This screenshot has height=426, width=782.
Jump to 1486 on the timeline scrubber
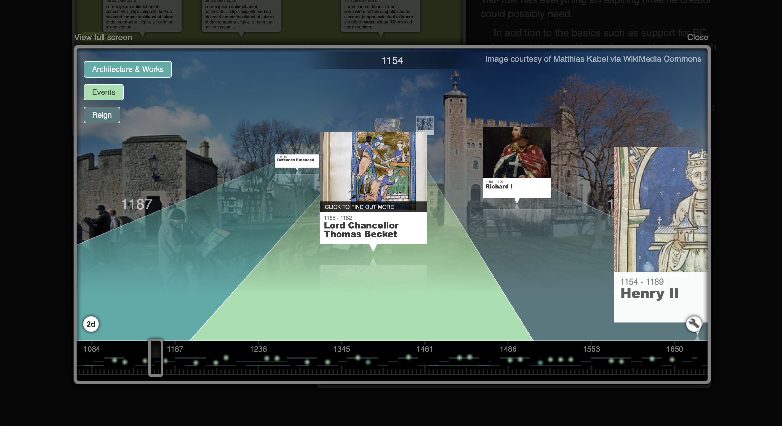pos(508,349)
